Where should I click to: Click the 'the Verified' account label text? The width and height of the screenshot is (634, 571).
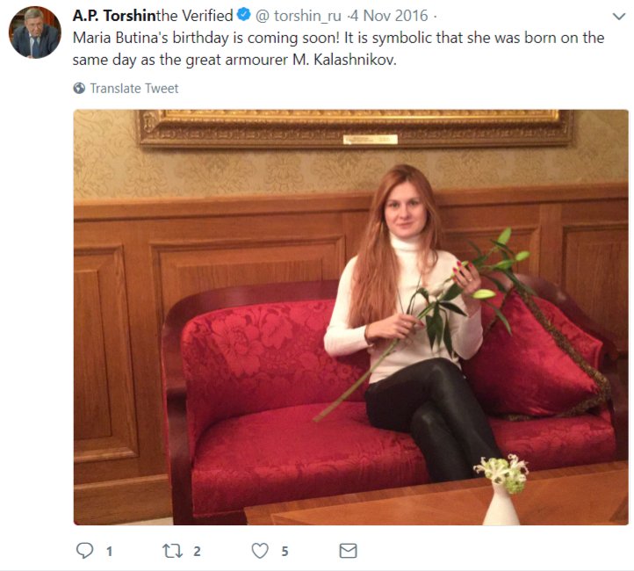(x=194, y=16)
